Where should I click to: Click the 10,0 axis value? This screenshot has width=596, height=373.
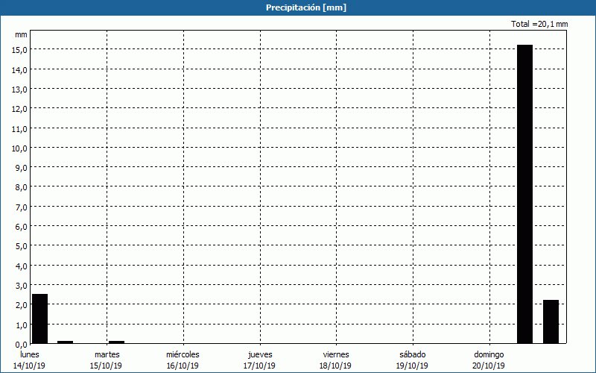(x=19, y=148)
